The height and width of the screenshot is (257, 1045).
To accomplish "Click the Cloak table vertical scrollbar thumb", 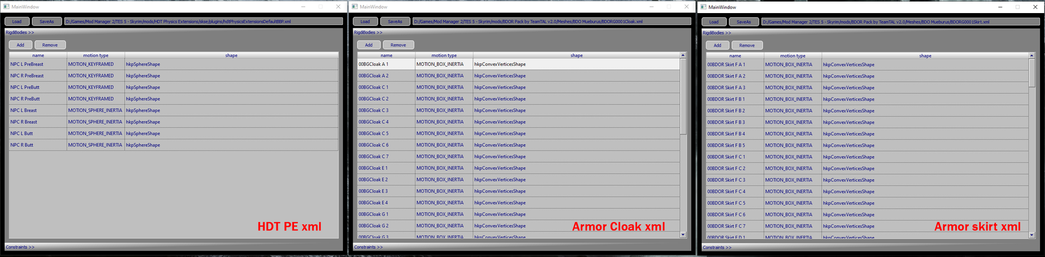I will point(683,96).
